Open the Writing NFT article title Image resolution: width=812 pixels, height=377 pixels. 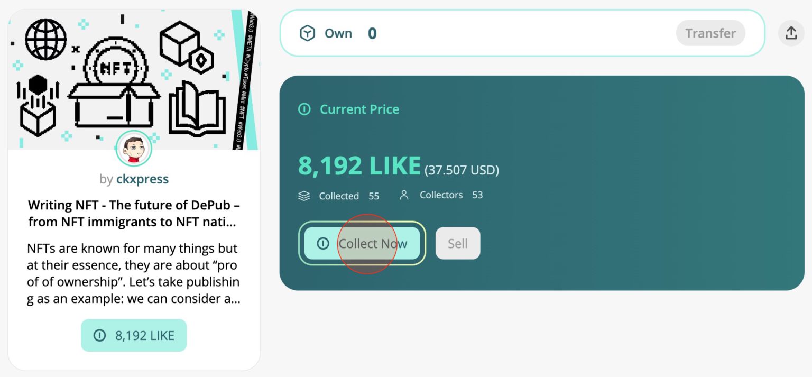[x=134, y=213]
